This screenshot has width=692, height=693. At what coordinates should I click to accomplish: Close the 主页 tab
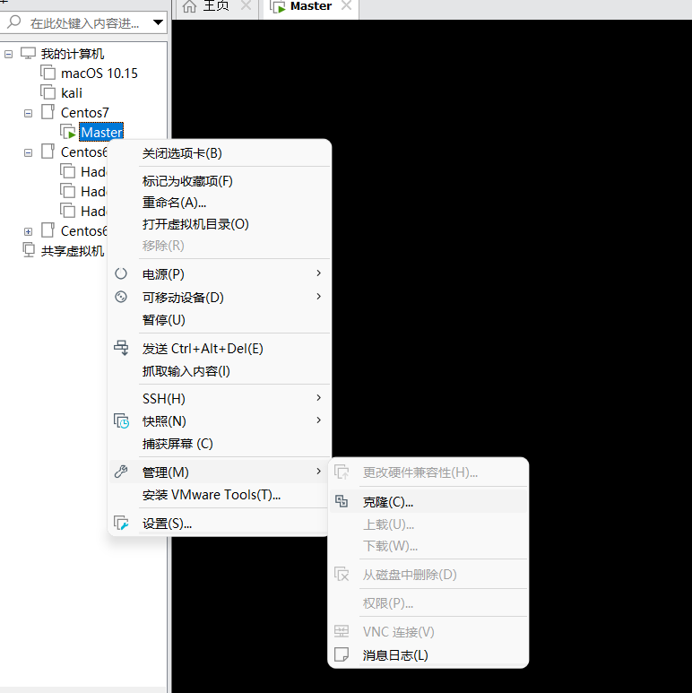pyautogui.click(x=247, y=5)
